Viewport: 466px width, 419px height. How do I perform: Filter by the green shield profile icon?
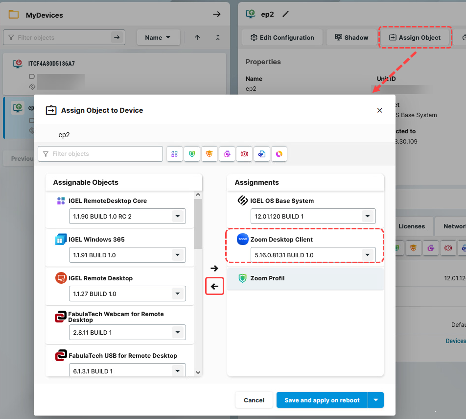(192, 154)
